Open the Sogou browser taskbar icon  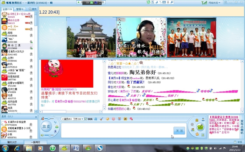click(x=100, y=148)
